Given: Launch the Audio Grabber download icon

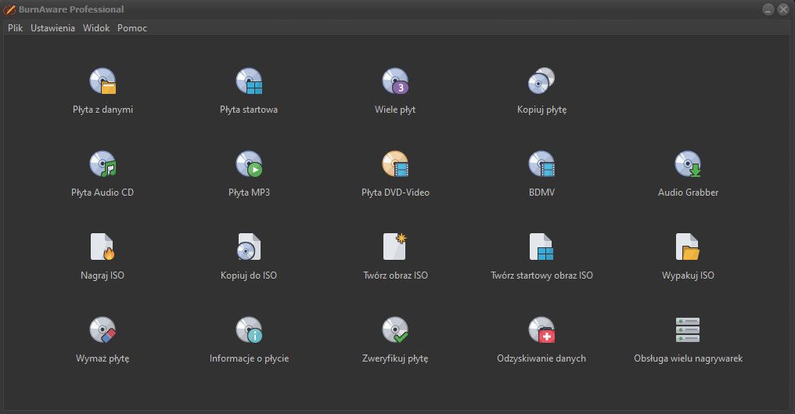Looking at the screenshot, I should [688, 164].
